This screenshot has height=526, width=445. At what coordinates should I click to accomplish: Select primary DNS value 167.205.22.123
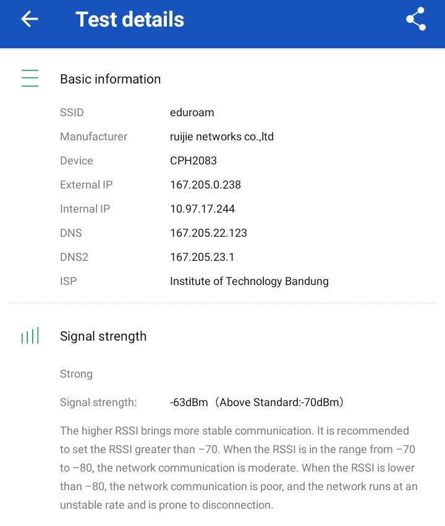coord(208,233)
